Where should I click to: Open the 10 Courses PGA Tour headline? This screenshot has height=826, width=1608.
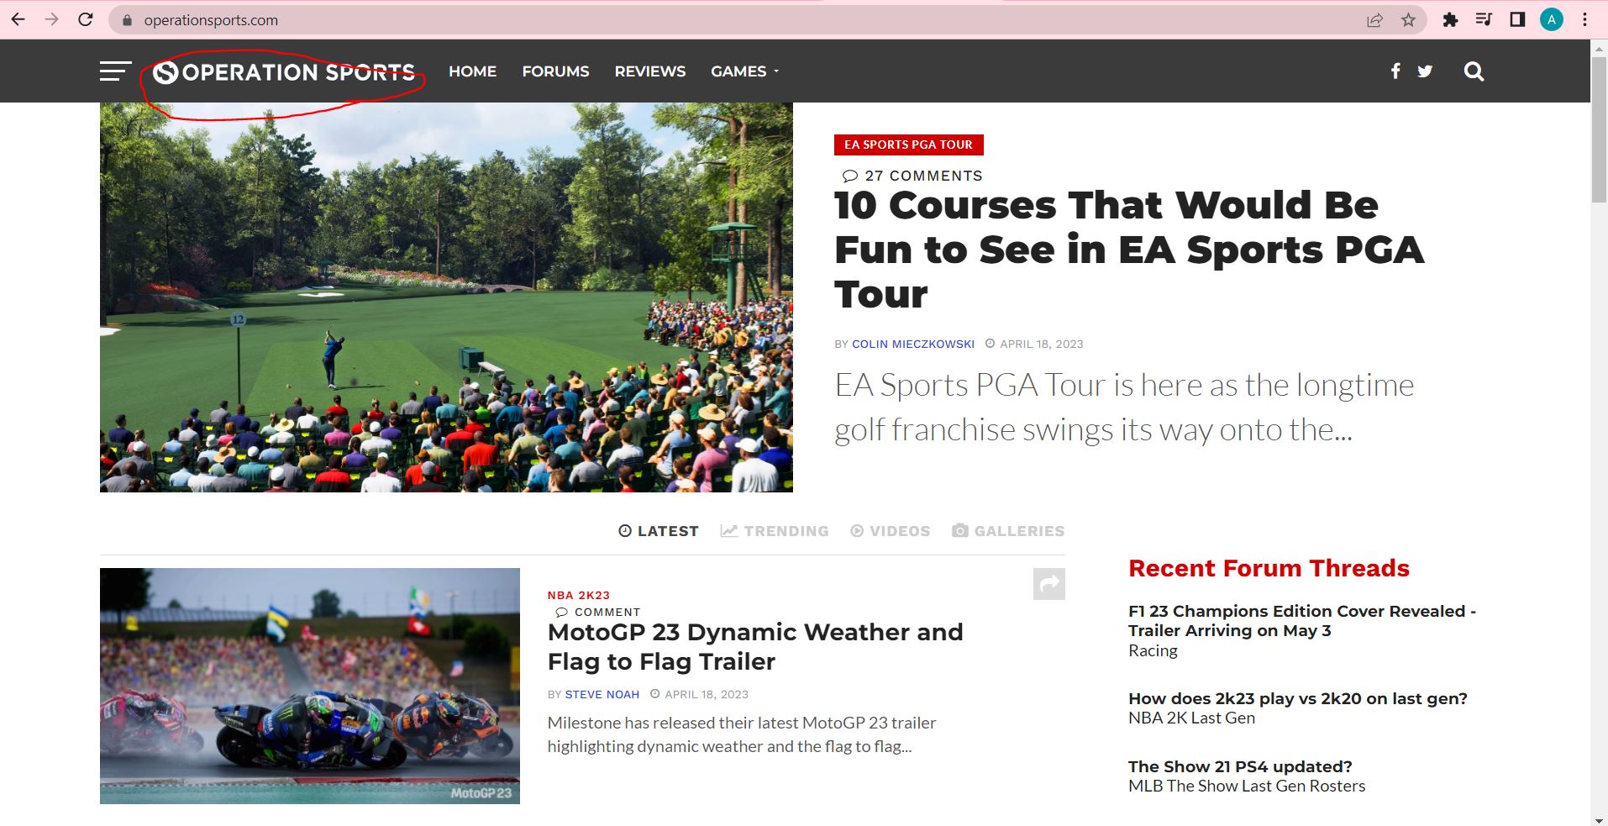coord(1129,250)
